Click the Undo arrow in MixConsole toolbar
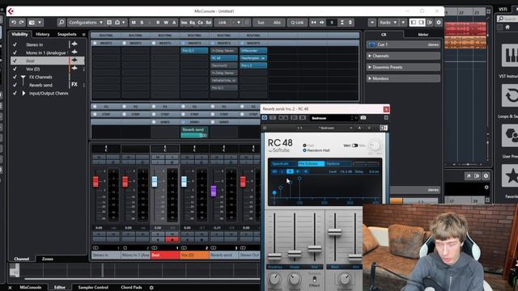The height and width of the screenshot is (291, 518). pos(14,23)
